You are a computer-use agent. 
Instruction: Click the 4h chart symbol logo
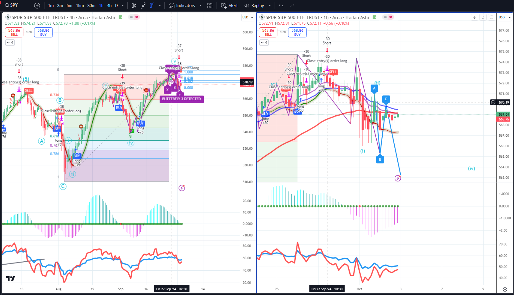[8, 17]
